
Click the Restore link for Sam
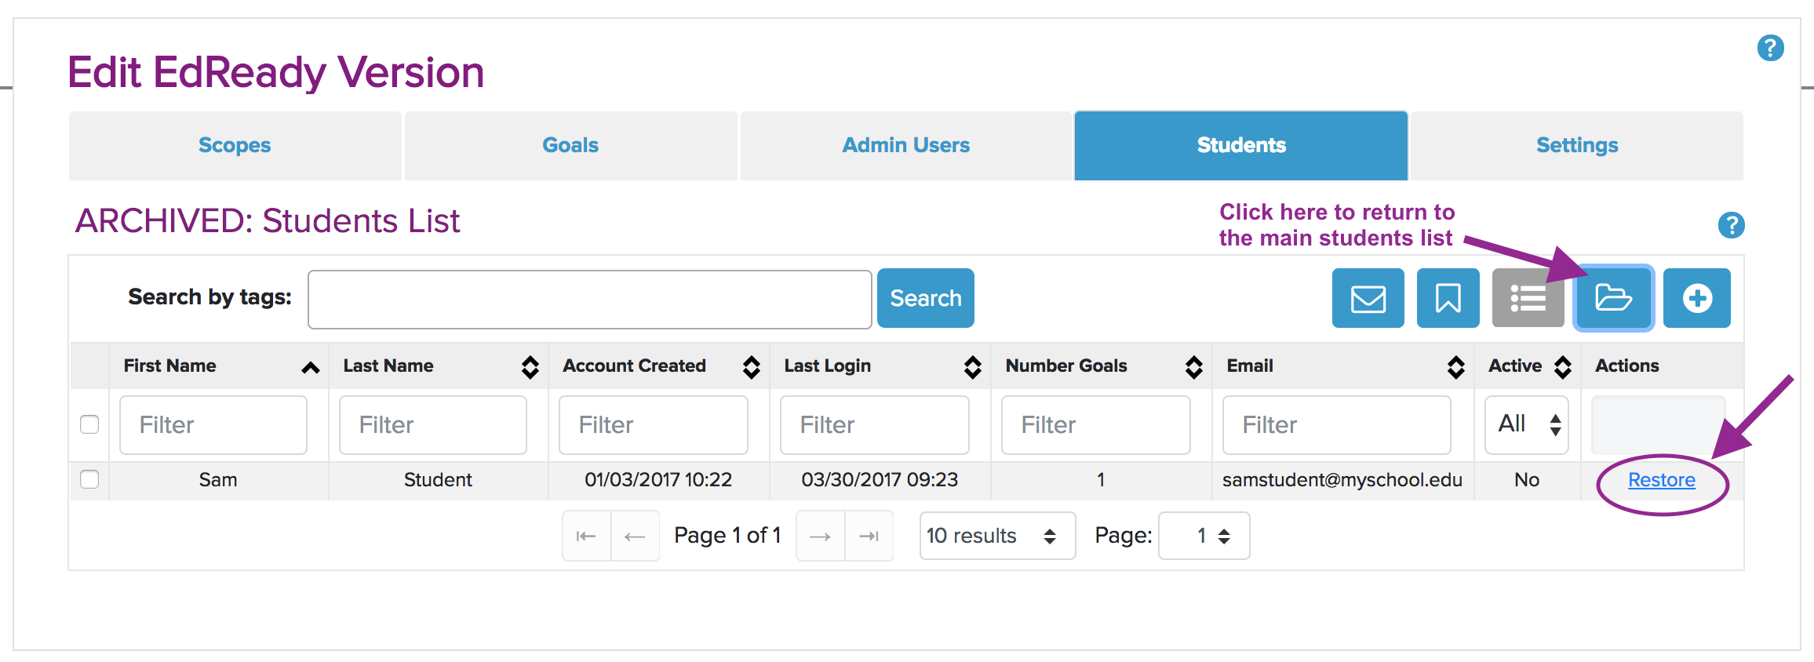point(1662,480)
